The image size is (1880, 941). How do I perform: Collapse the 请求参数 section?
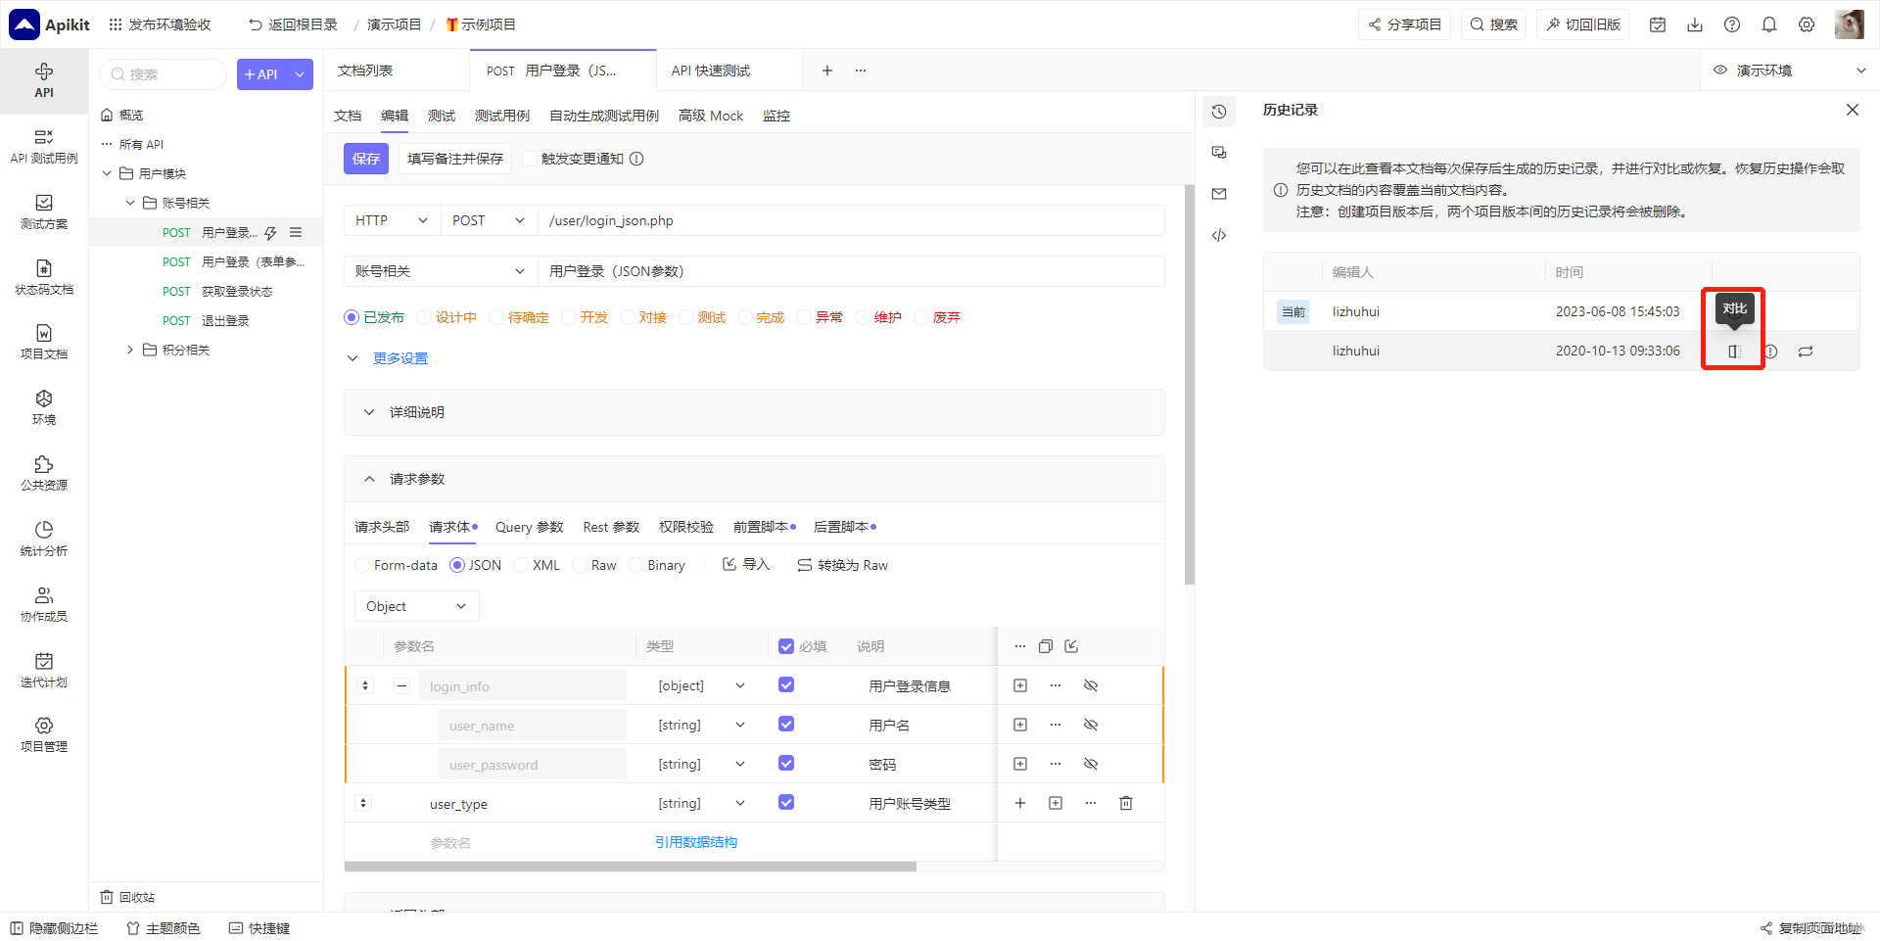pyautogui.click(x=754, y=479)
